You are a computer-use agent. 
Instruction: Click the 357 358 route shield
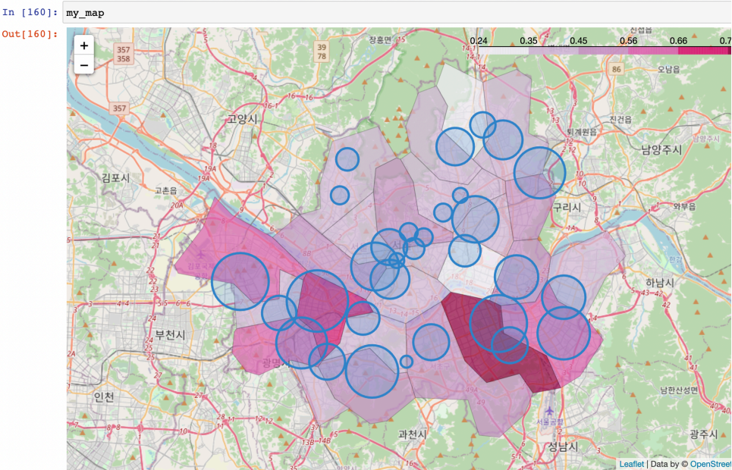click(x=123, y=54)
